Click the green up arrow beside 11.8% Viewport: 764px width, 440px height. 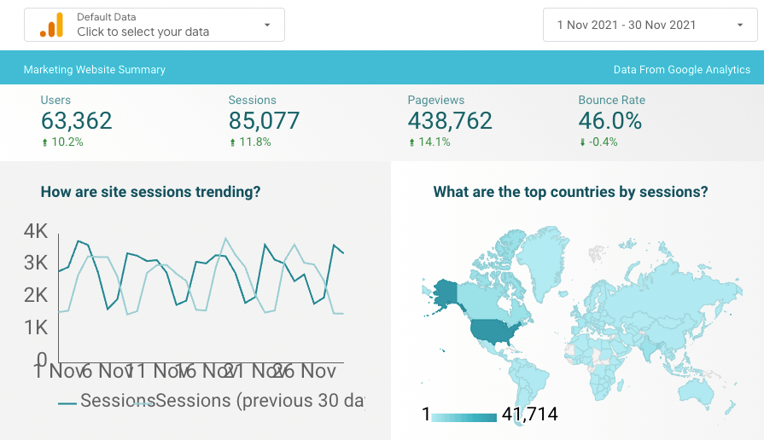tap(232, 142)
